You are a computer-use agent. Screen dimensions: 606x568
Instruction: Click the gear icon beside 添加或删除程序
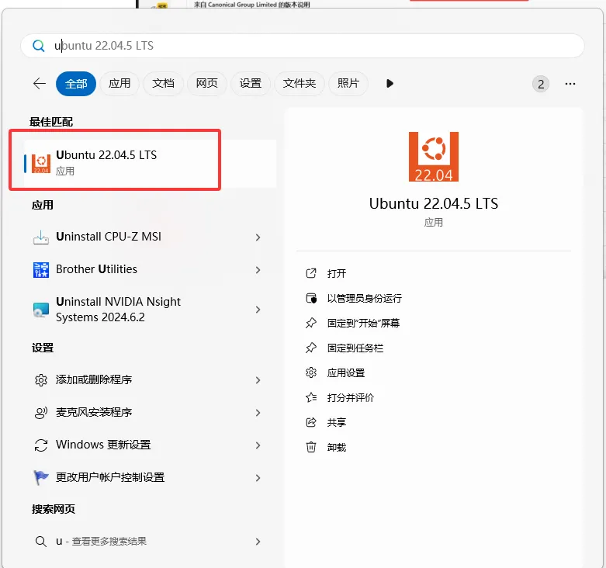[x=41, y=380]
